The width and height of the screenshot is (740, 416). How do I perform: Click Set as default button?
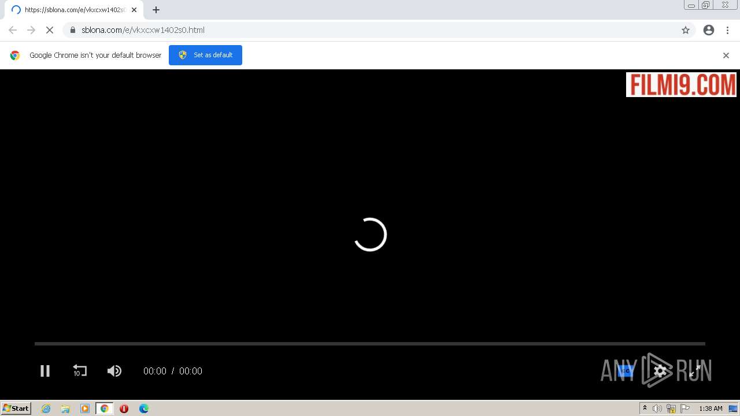click(205, 55)
